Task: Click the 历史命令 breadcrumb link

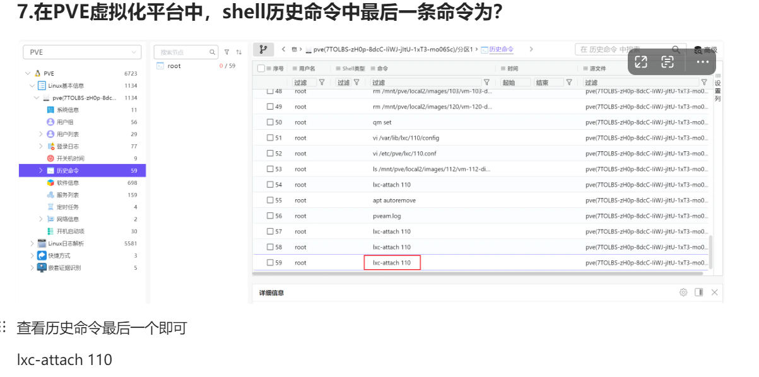Action: [502, 50]
